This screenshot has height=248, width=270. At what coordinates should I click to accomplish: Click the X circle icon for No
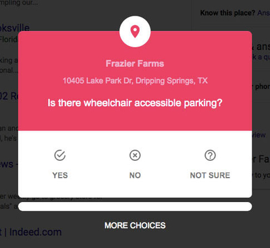click(135, 155)
